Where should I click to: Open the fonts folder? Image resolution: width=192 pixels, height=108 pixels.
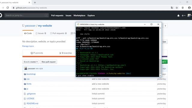point(29,84)
